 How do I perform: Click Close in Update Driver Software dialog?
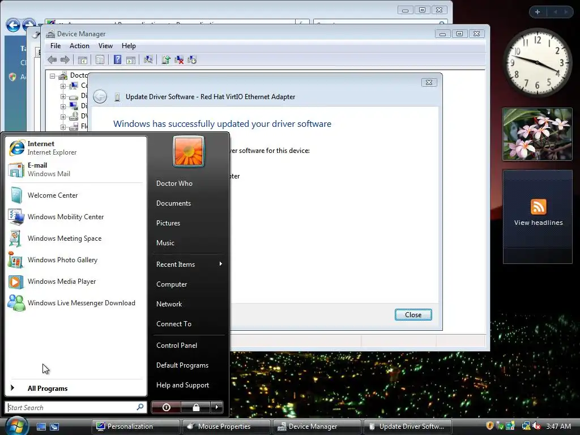(x=413, y=315)
